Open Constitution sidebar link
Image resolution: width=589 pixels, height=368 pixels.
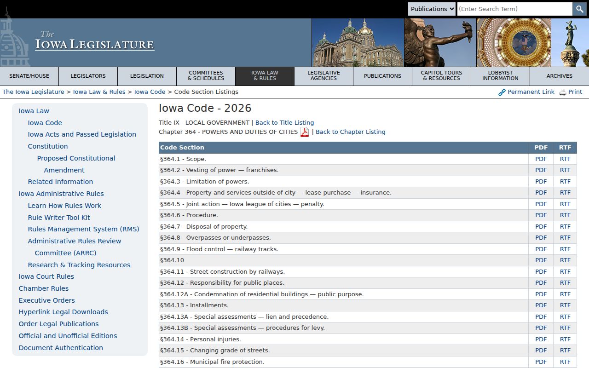(48, 146)
